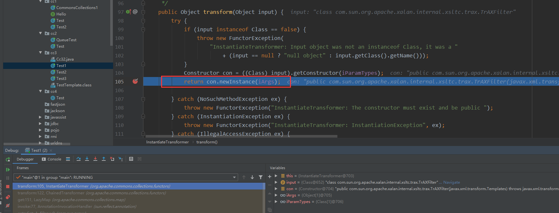Close the Test1 (2) debug tab

(x=51, y=150)
